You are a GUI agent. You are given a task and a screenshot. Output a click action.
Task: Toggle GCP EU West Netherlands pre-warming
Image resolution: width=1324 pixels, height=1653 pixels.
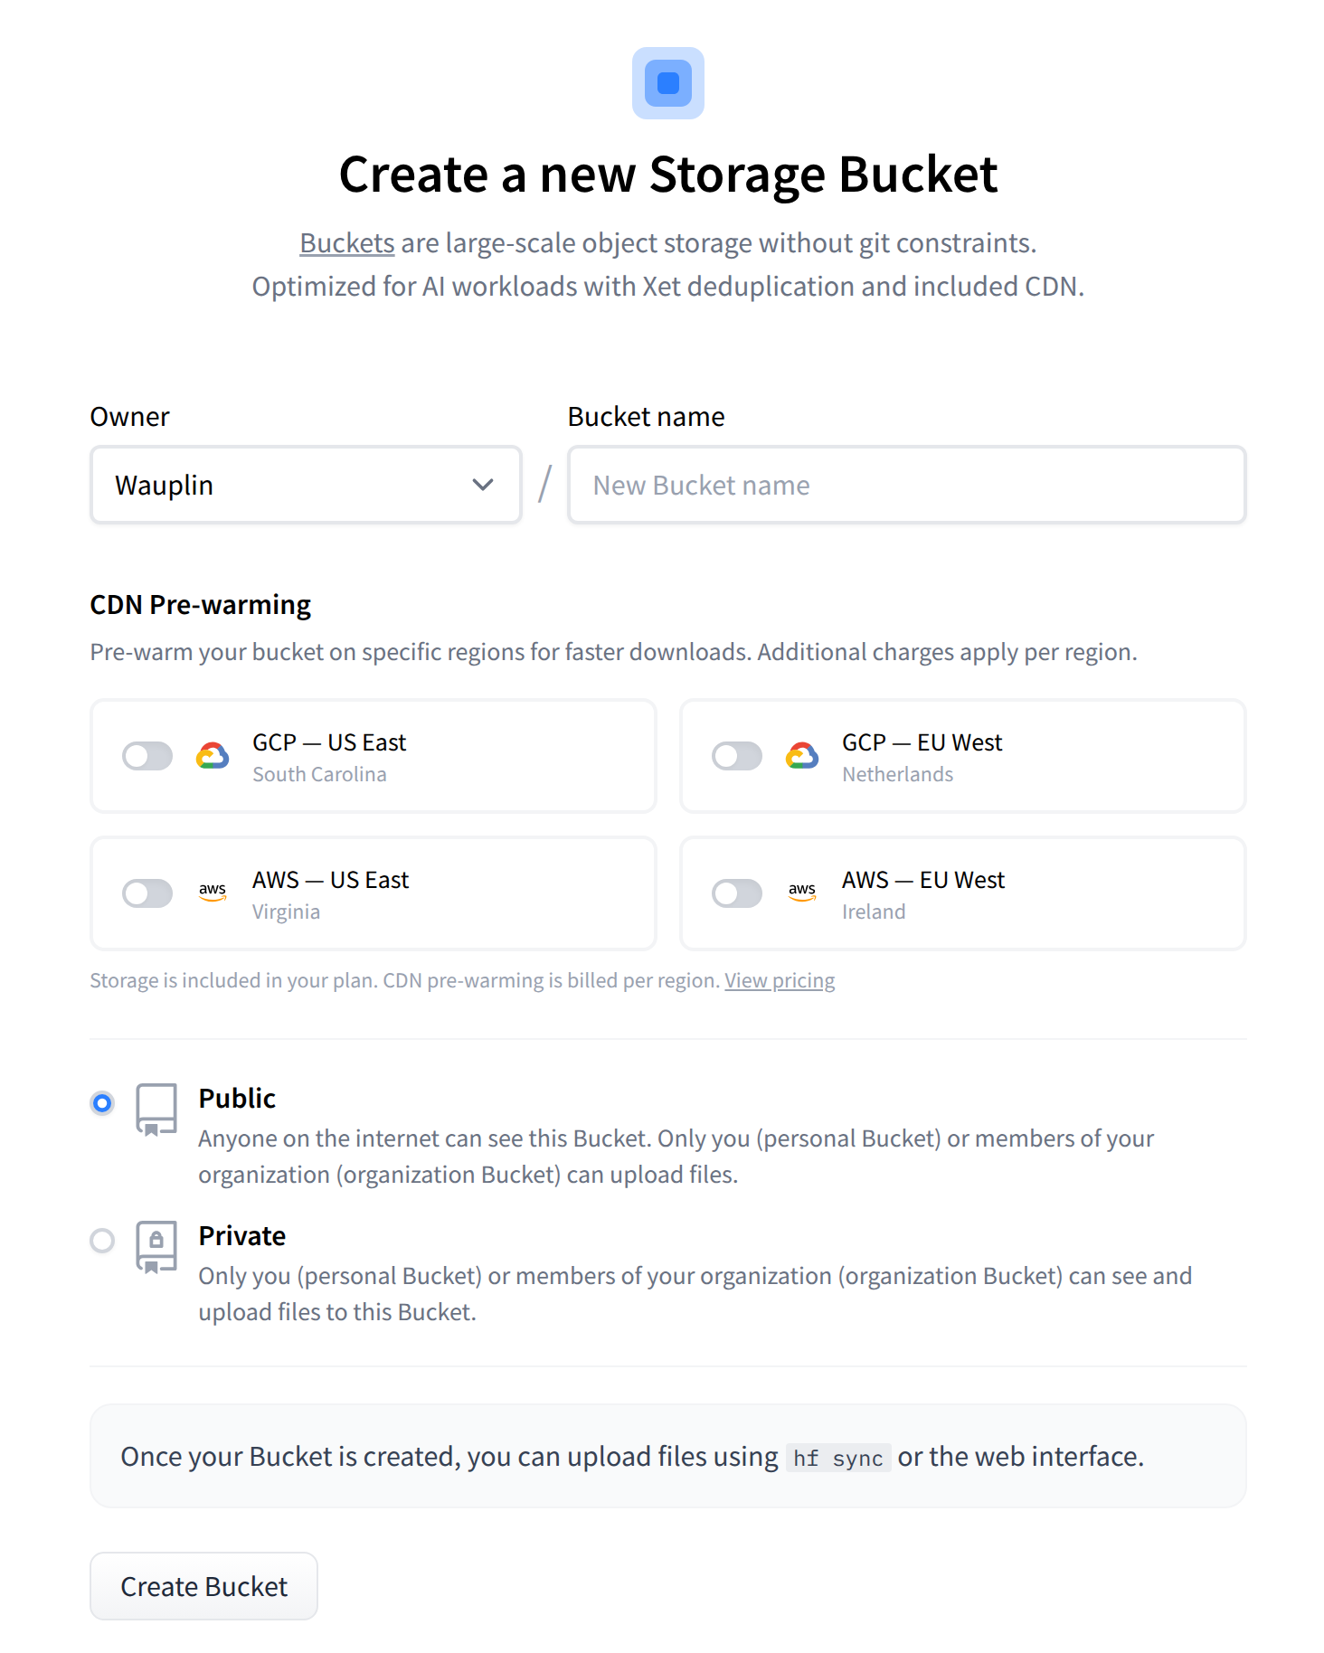click(x=737, y=756)
